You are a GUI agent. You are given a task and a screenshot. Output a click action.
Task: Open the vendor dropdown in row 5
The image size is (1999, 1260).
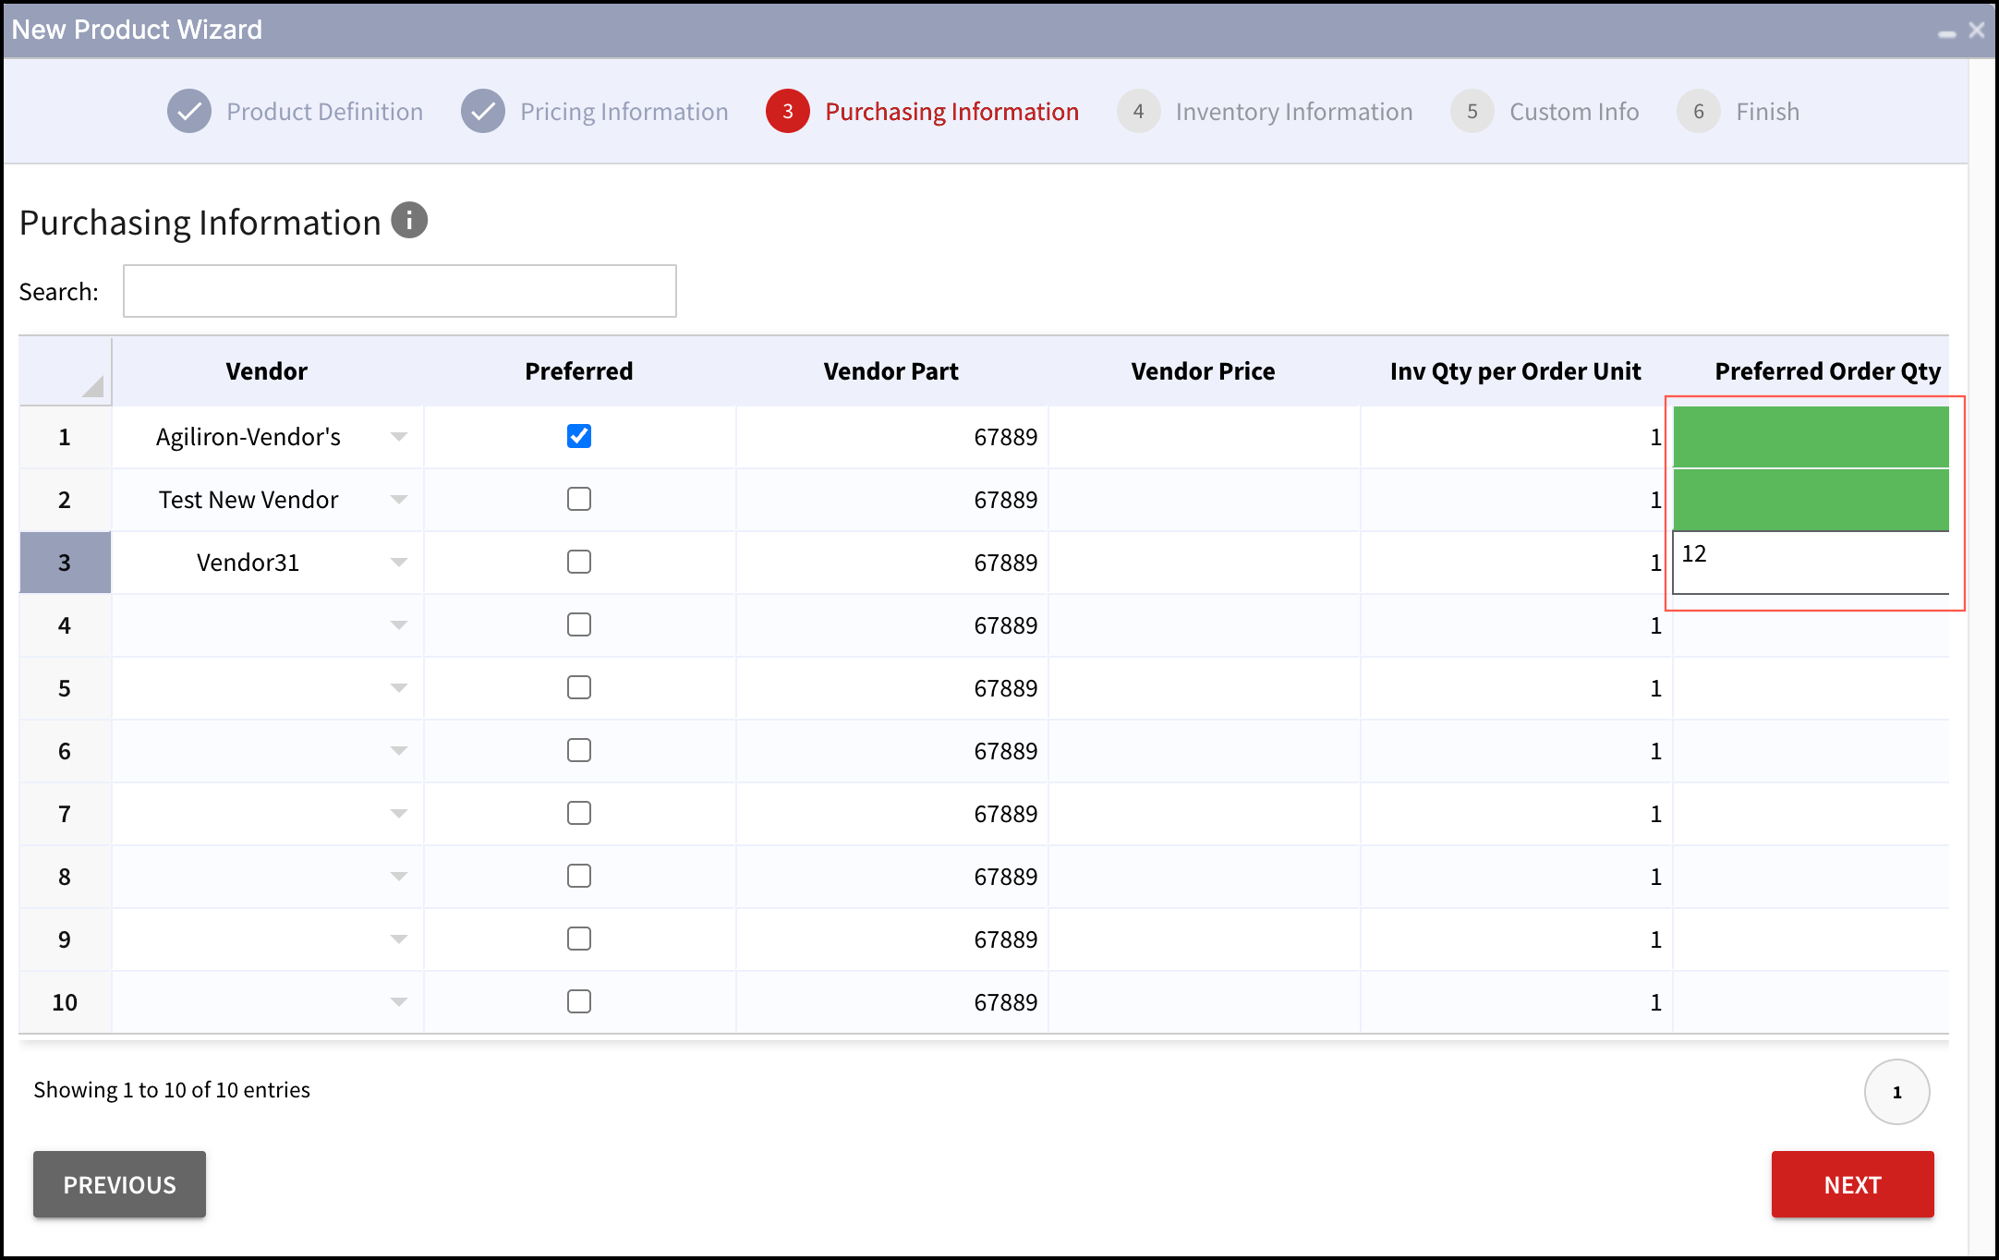click(399, 688)
